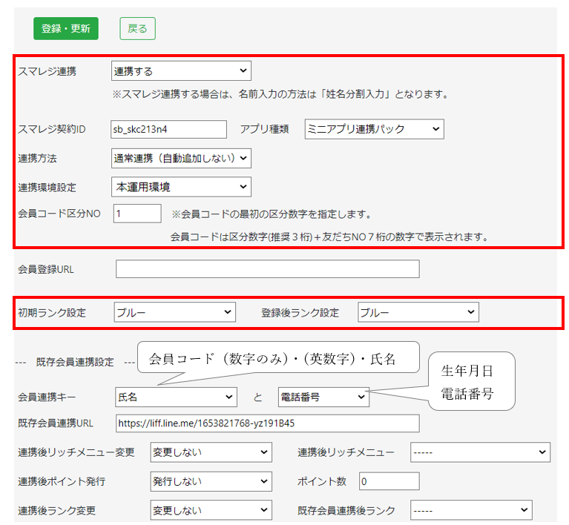Screen dimensions: 569x525
Task: Click the スマレジ契約ID input field
Action: pos(168,129)
